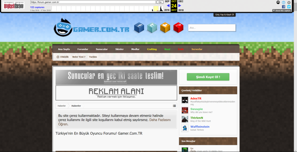This screenshot has width=297, height=152.
Task: Focus the Ara... search box
Action: pos(212,28)
